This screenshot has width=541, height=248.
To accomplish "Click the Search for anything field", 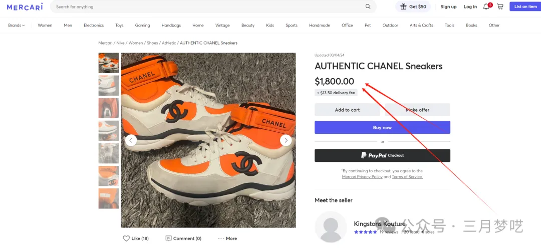I will [x=207, y=7].
